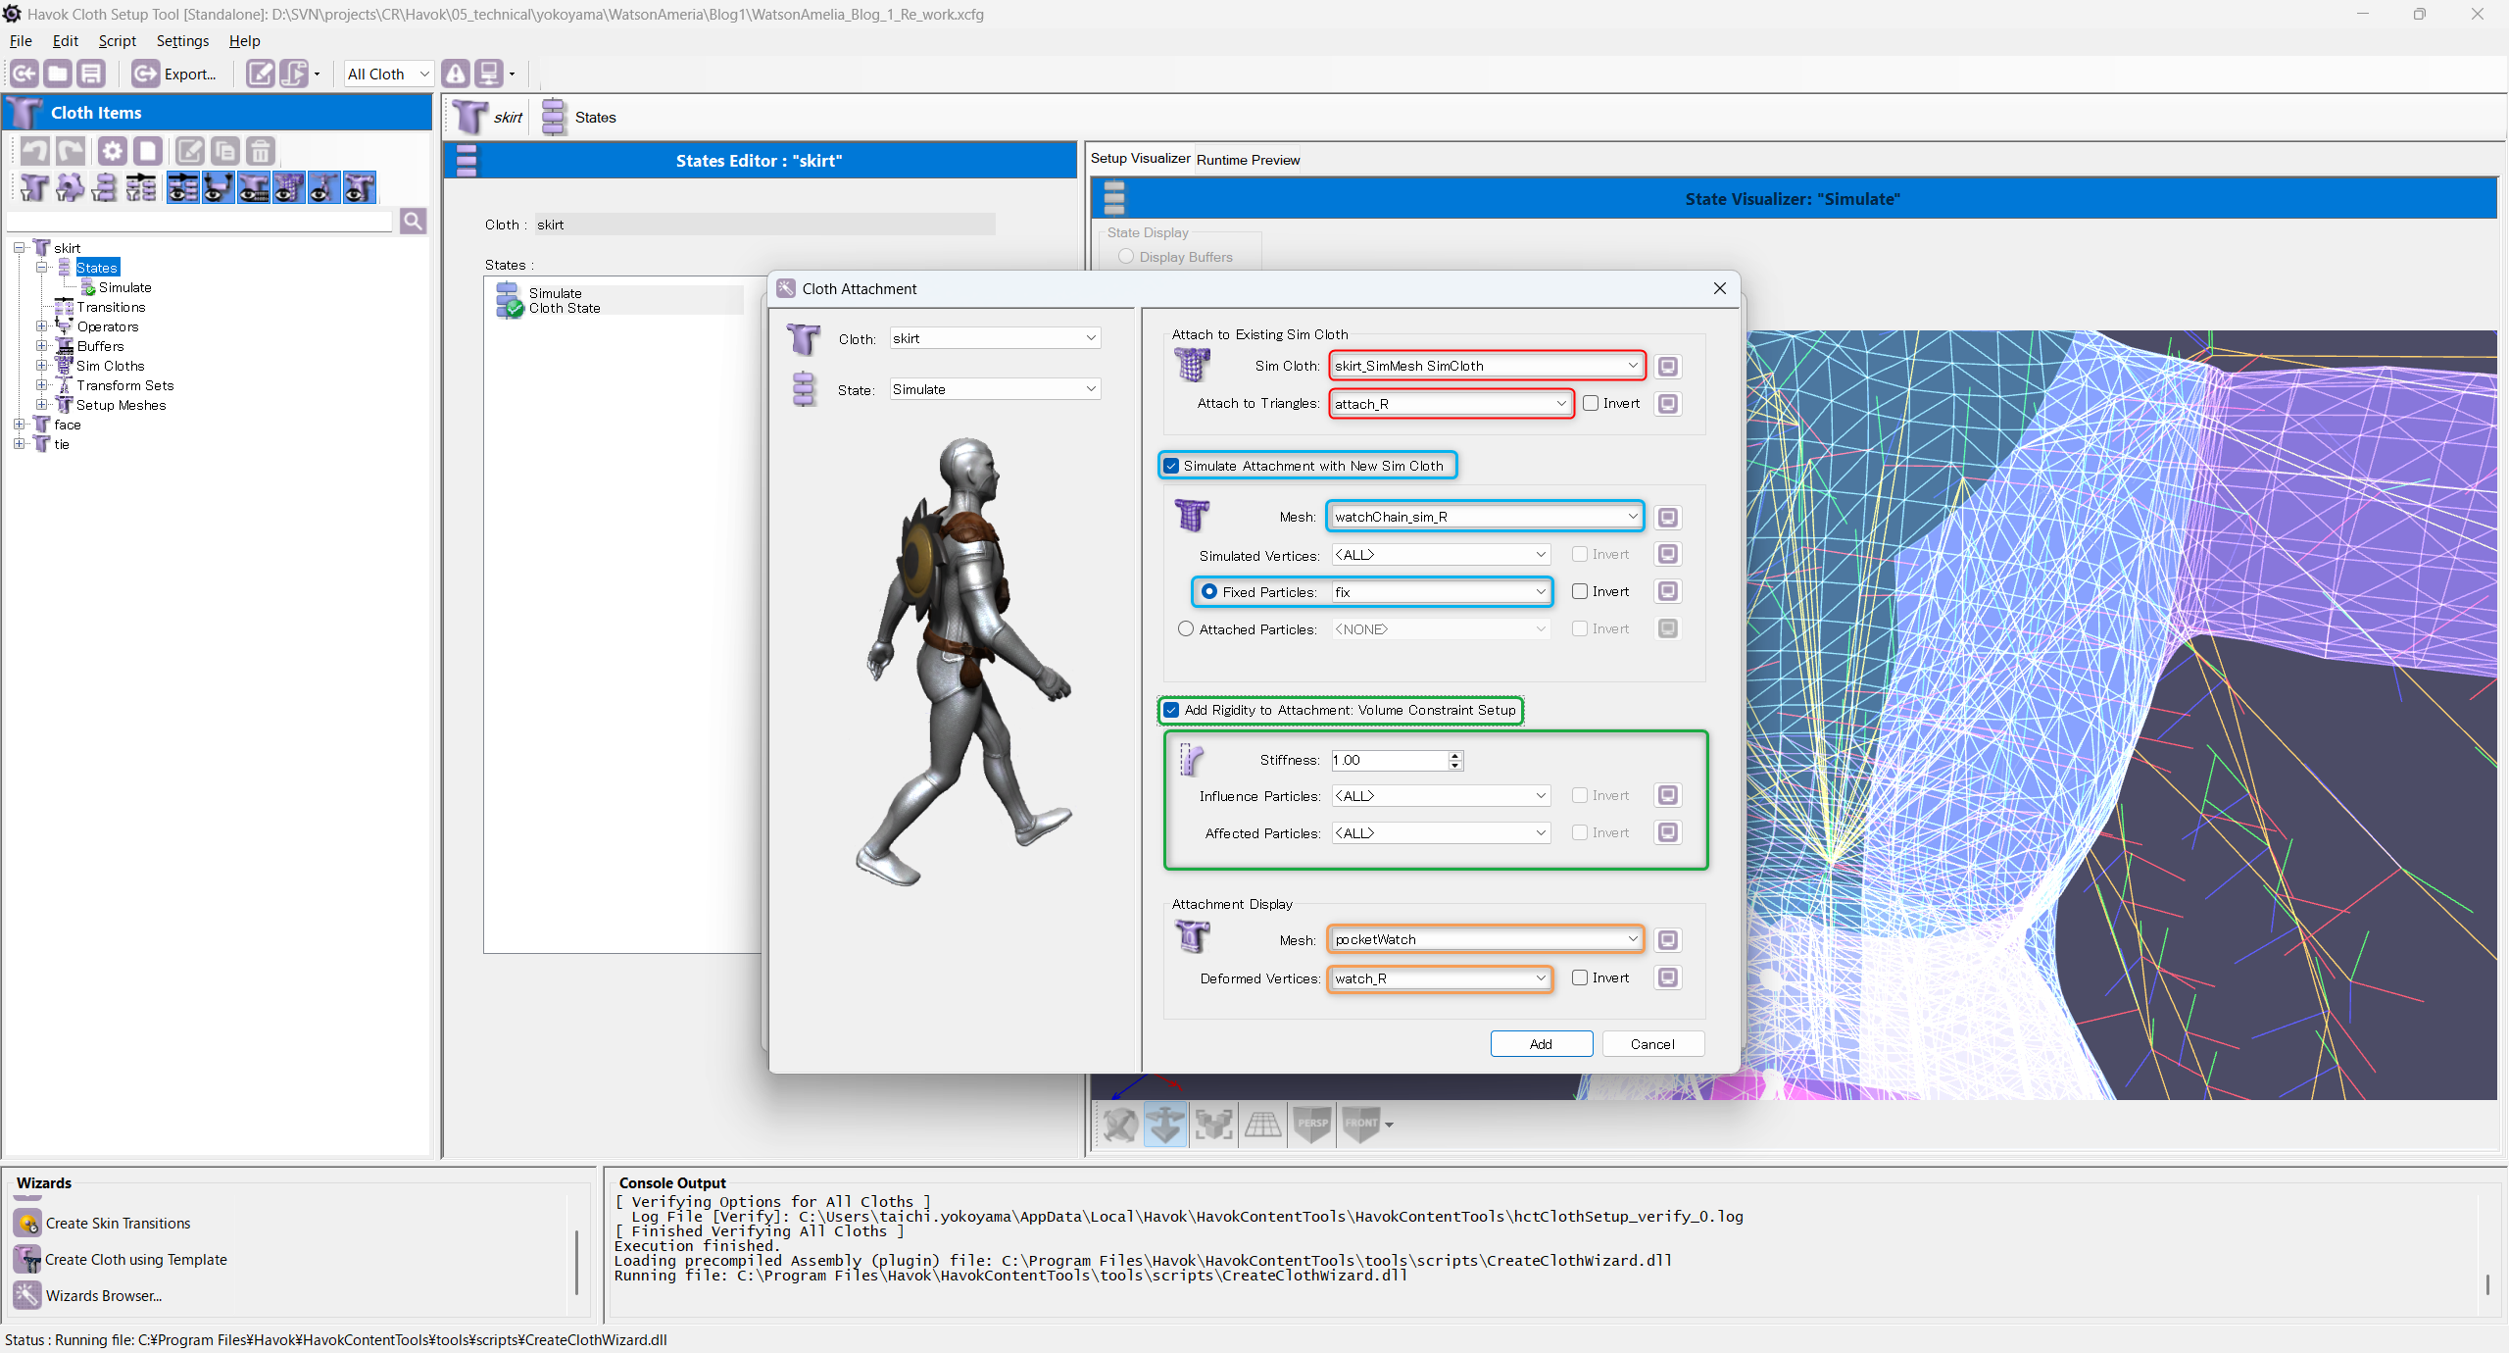This screenshot has height=1353, width=2509.
Task: Select the Transform Sets tree item
Action: [x=124, y=385]
